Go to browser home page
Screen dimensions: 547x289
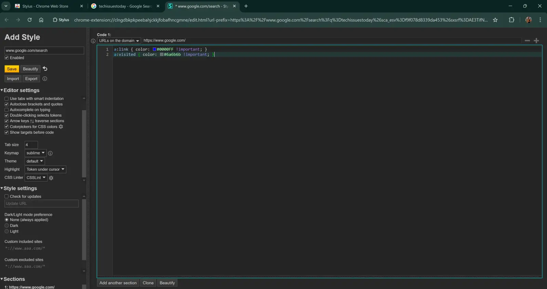(x=41, y=20)
